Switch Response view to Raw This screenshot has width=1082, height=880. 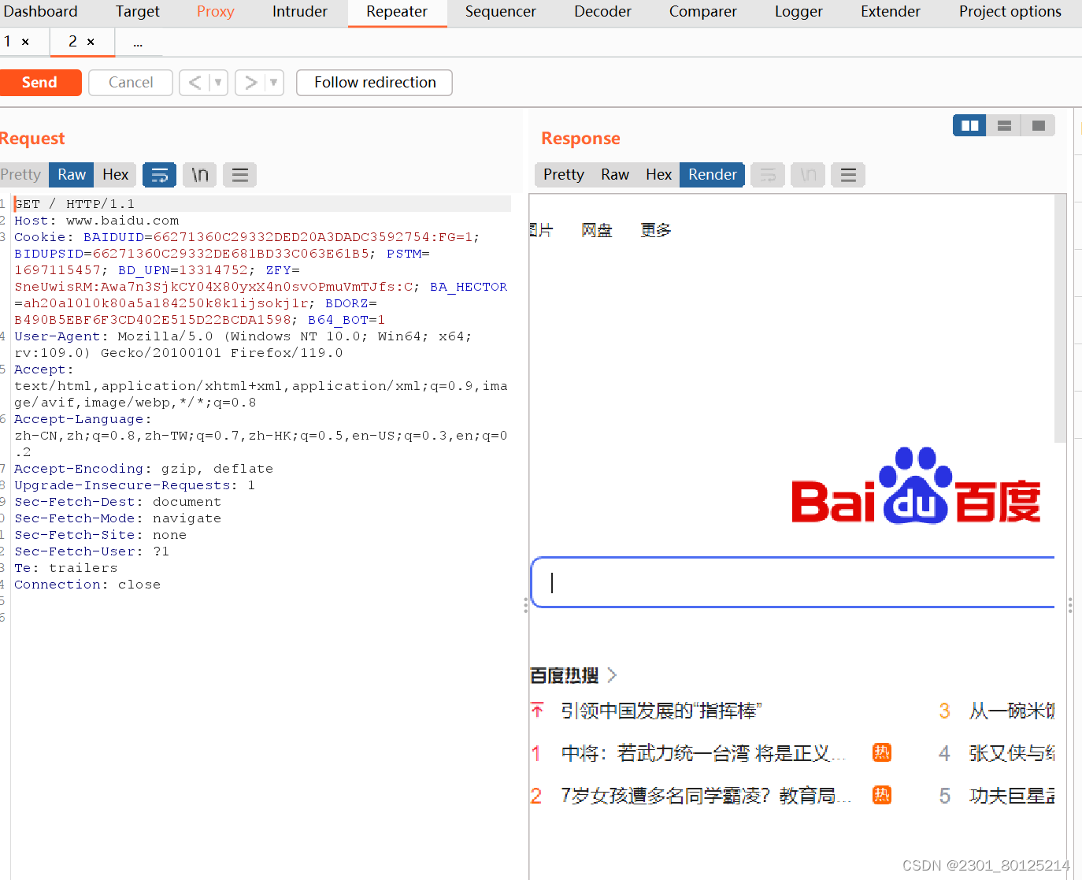615,174
